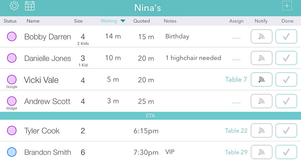This screenshot has width=301, height=162.
Task: Mark Brandon Smith's party as done
Action: click(x=286, y=152)
